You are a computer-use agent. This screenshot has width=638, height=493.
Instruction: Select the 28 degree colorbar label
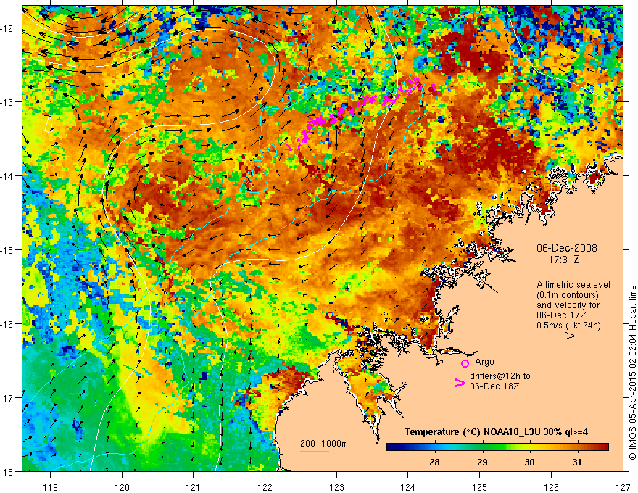[x=434, y=462]
